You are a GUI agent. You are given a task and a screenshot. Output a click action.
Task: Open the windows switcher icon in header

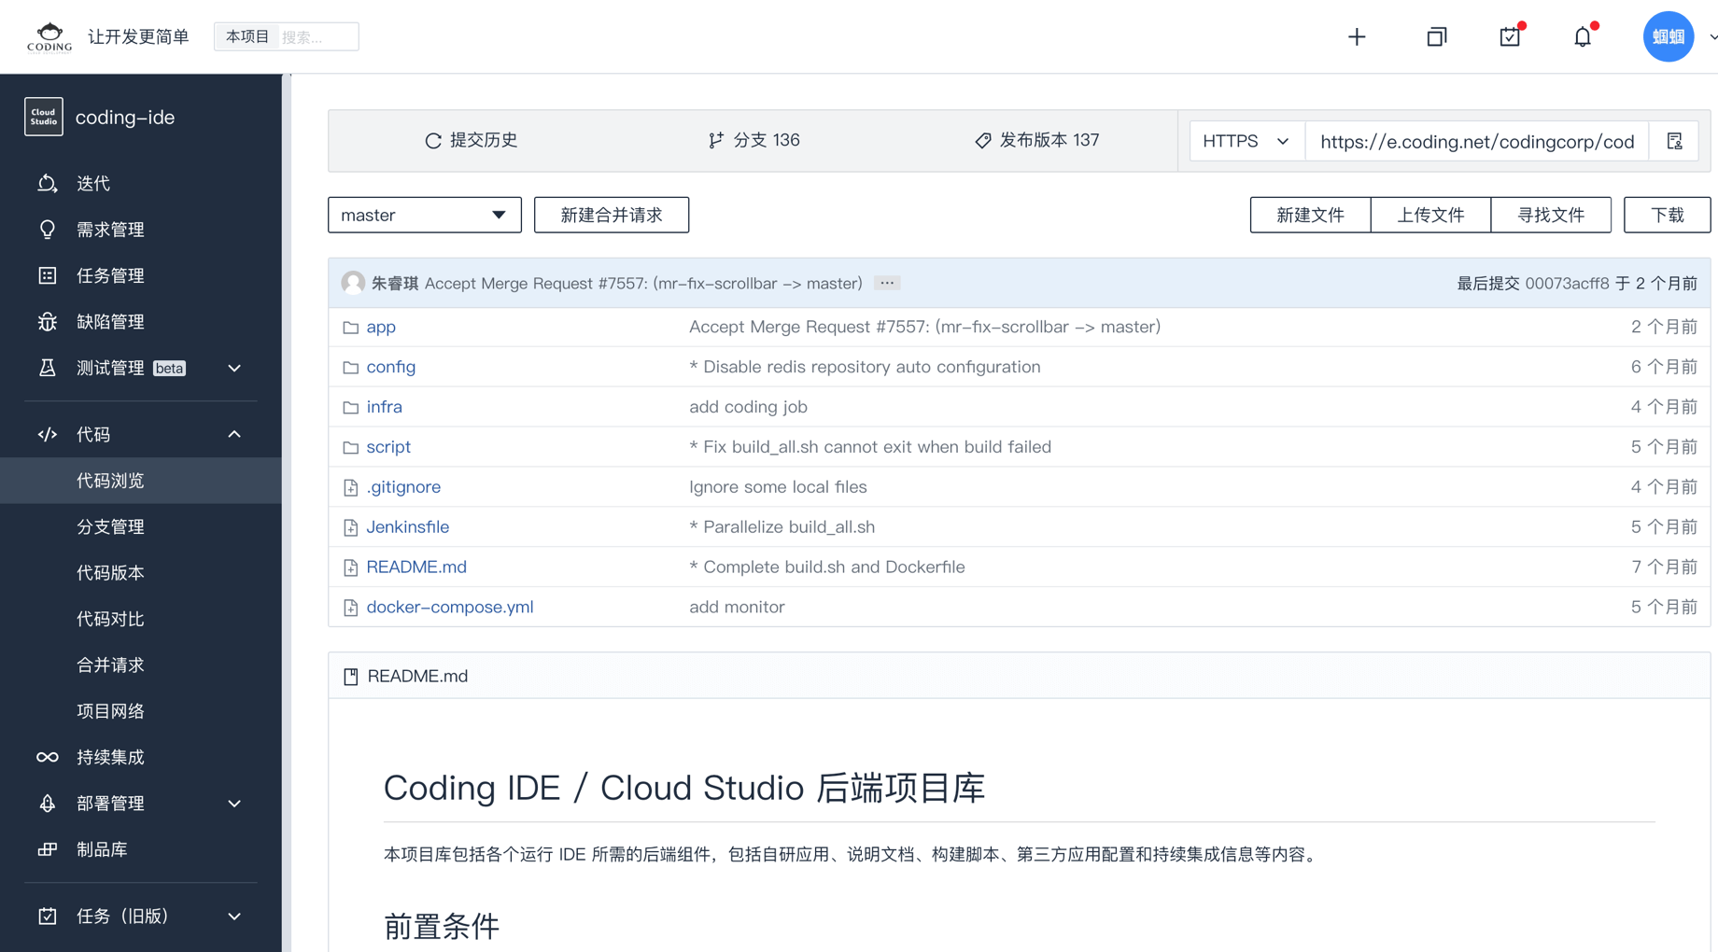click(1436, 36)
